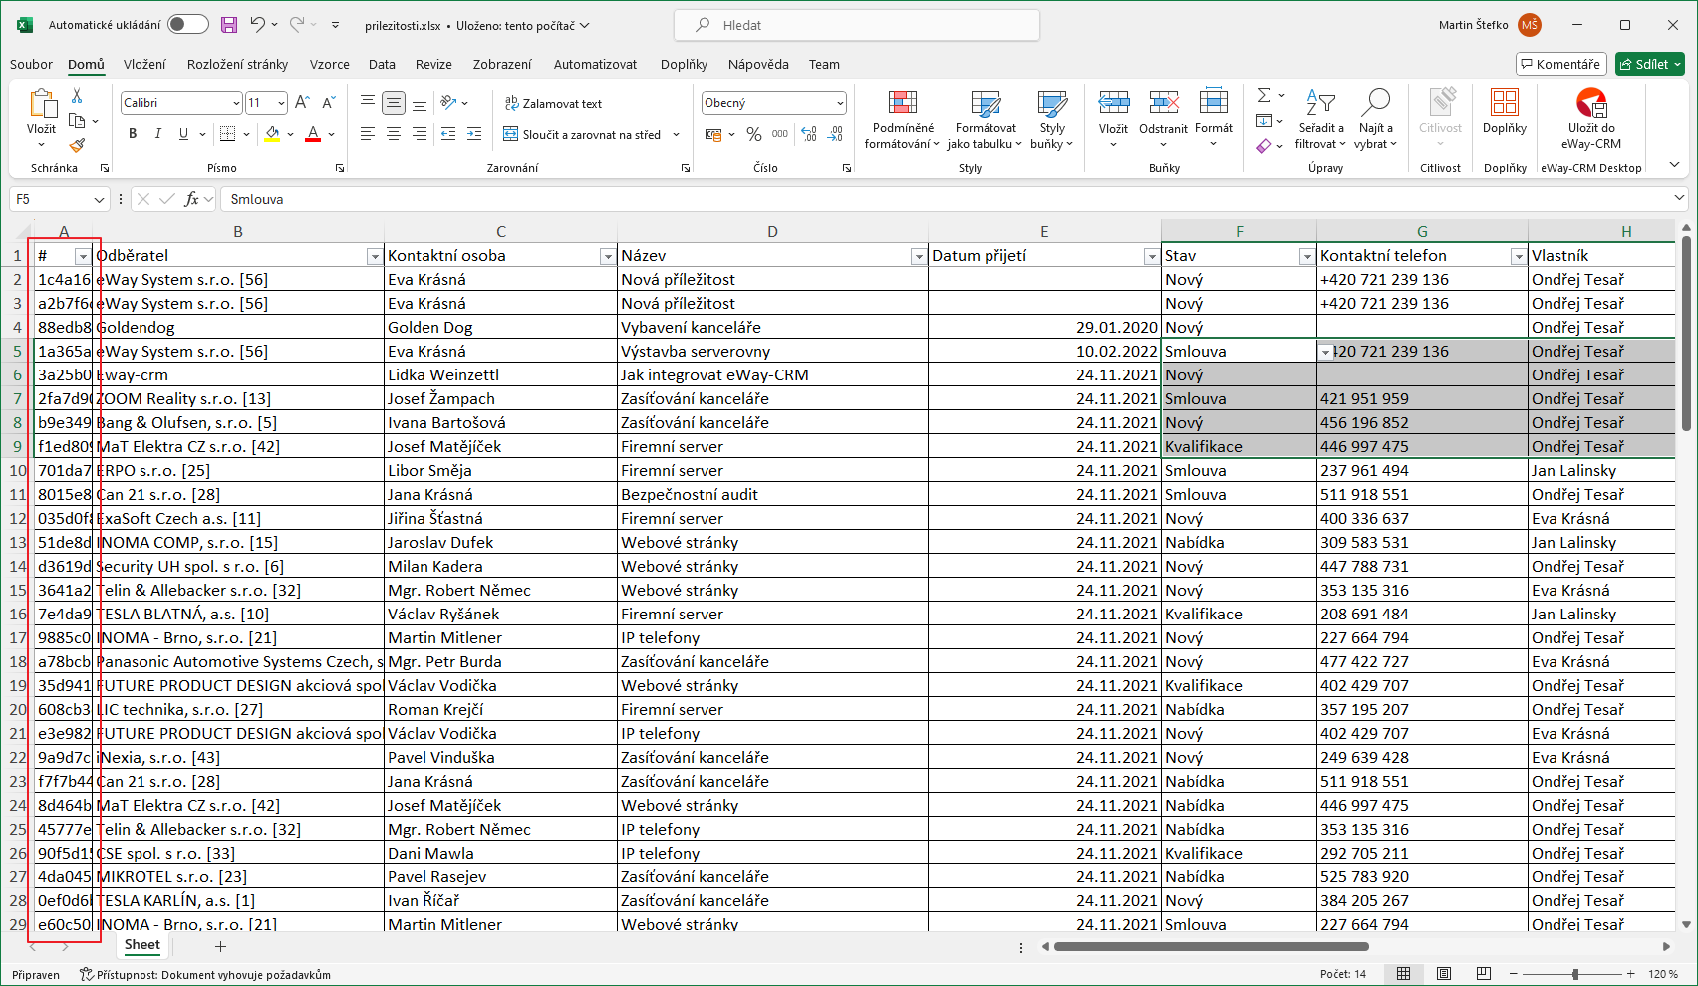This screenshot has width=1698, height=986.
Task: Click Sloučit a zarovnat na střed
Action: coord(582,134)
